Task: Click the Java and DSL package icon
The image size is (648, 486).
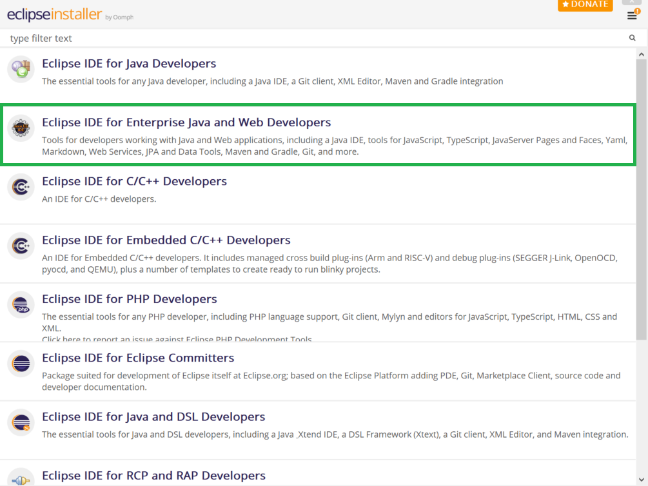Action: pos(21,422)
